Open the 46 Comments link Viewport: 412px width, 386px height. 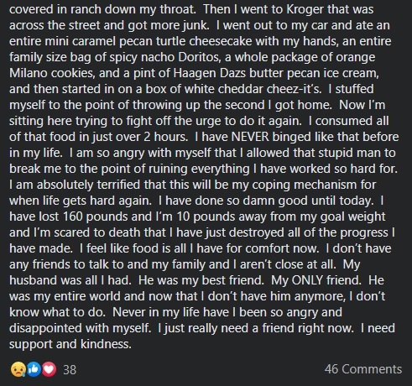click(x=363, y=369)
